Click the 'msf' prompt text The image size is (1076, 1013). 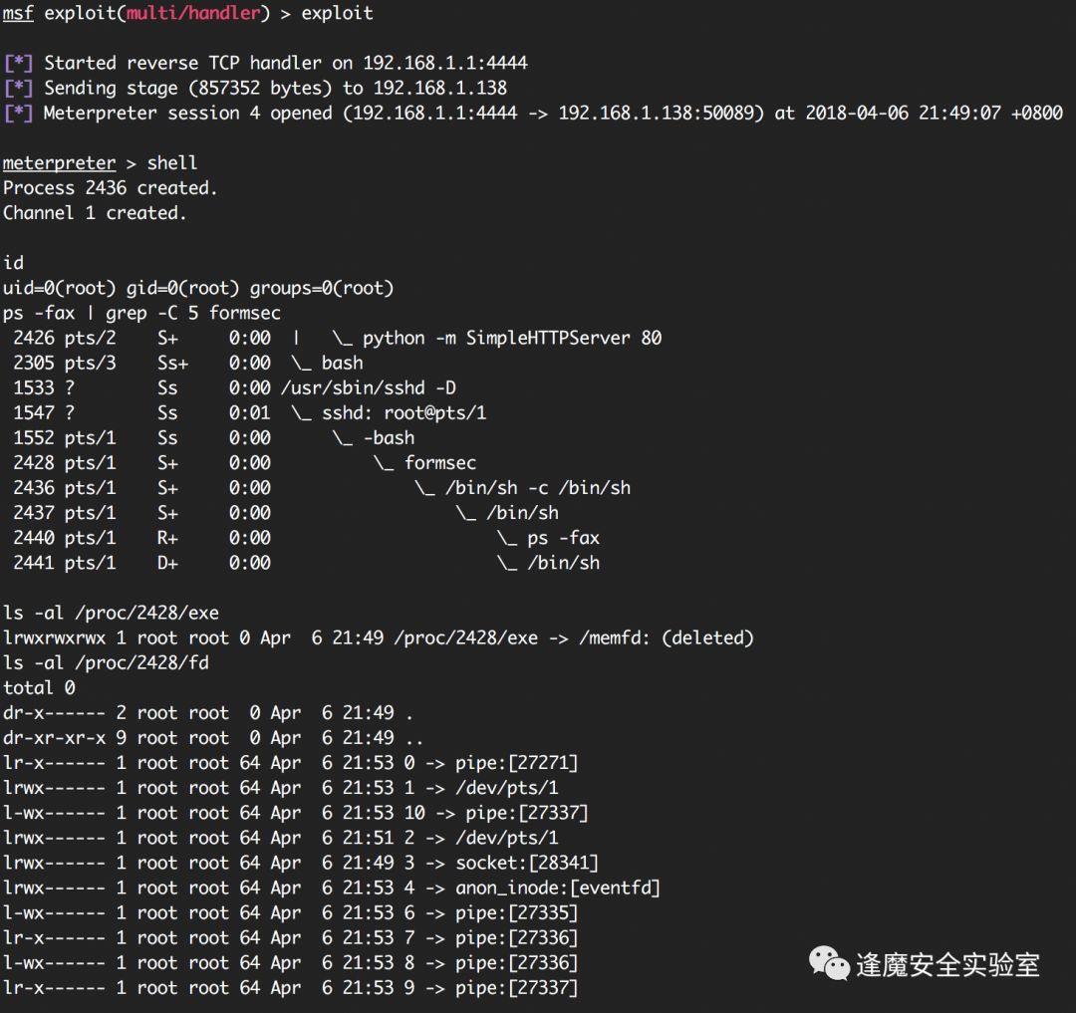coord(18,13)
